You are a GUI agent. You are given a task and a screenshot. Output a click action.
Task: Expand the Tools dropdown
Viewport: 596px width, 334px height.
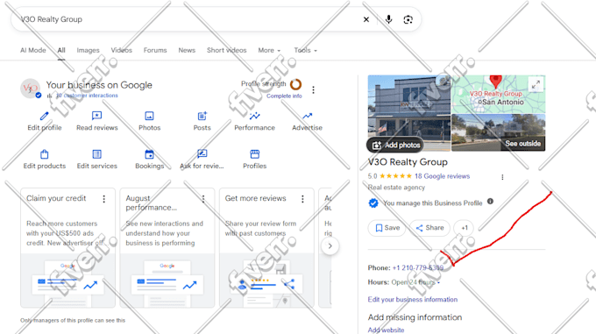coord(305,50)
